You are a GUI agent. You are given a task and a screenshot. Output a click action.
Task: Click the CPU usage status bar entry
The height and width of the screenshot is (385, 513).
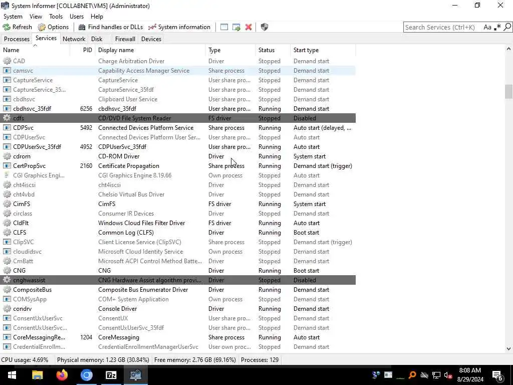point(25,360)
